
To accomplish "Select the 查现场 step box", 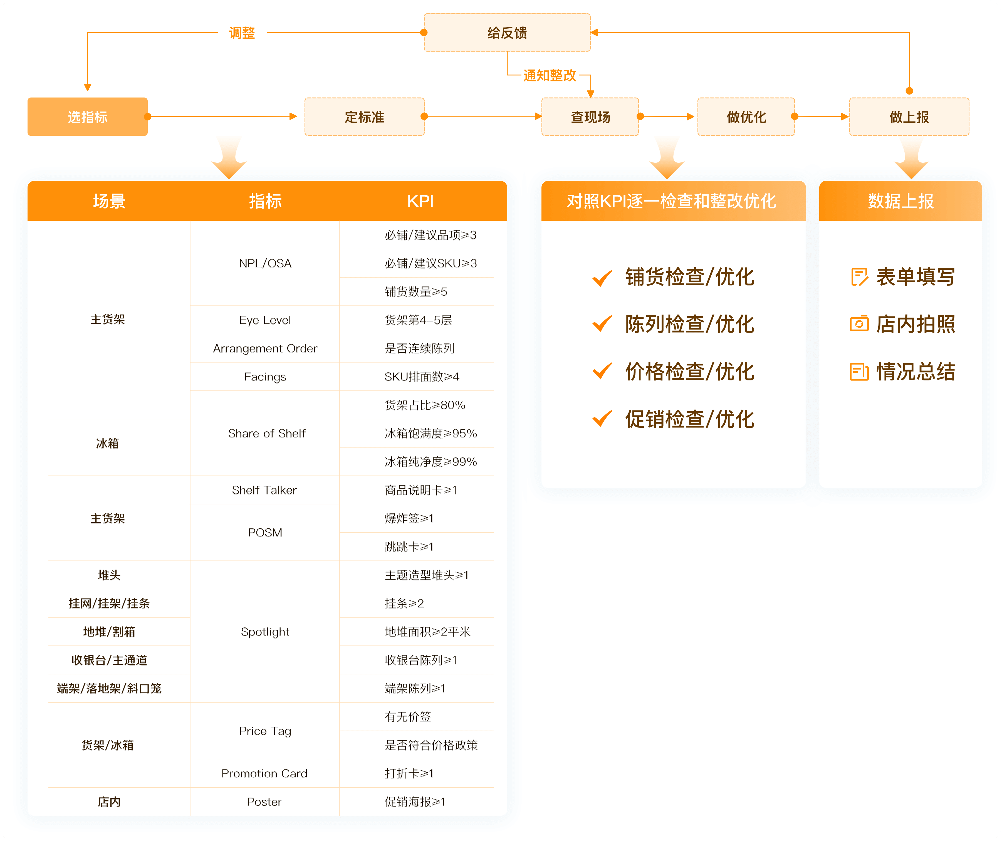I will coord(590,117).
